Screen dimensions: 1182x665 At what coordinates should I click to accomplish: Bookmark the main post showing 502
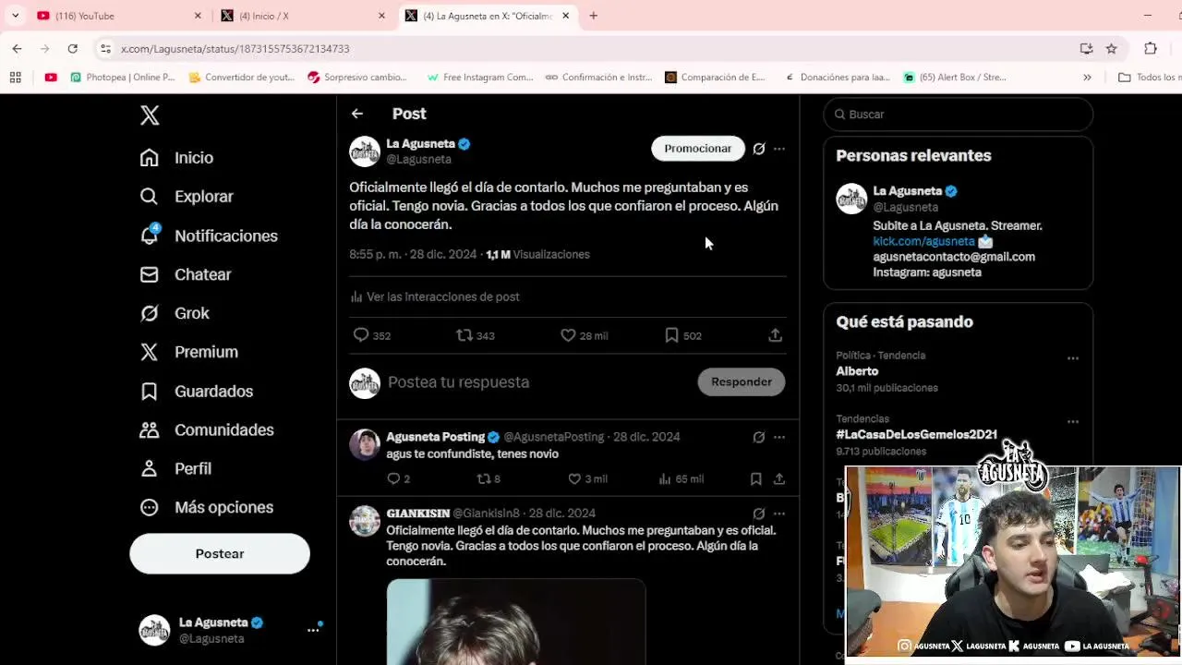(671, 335)
